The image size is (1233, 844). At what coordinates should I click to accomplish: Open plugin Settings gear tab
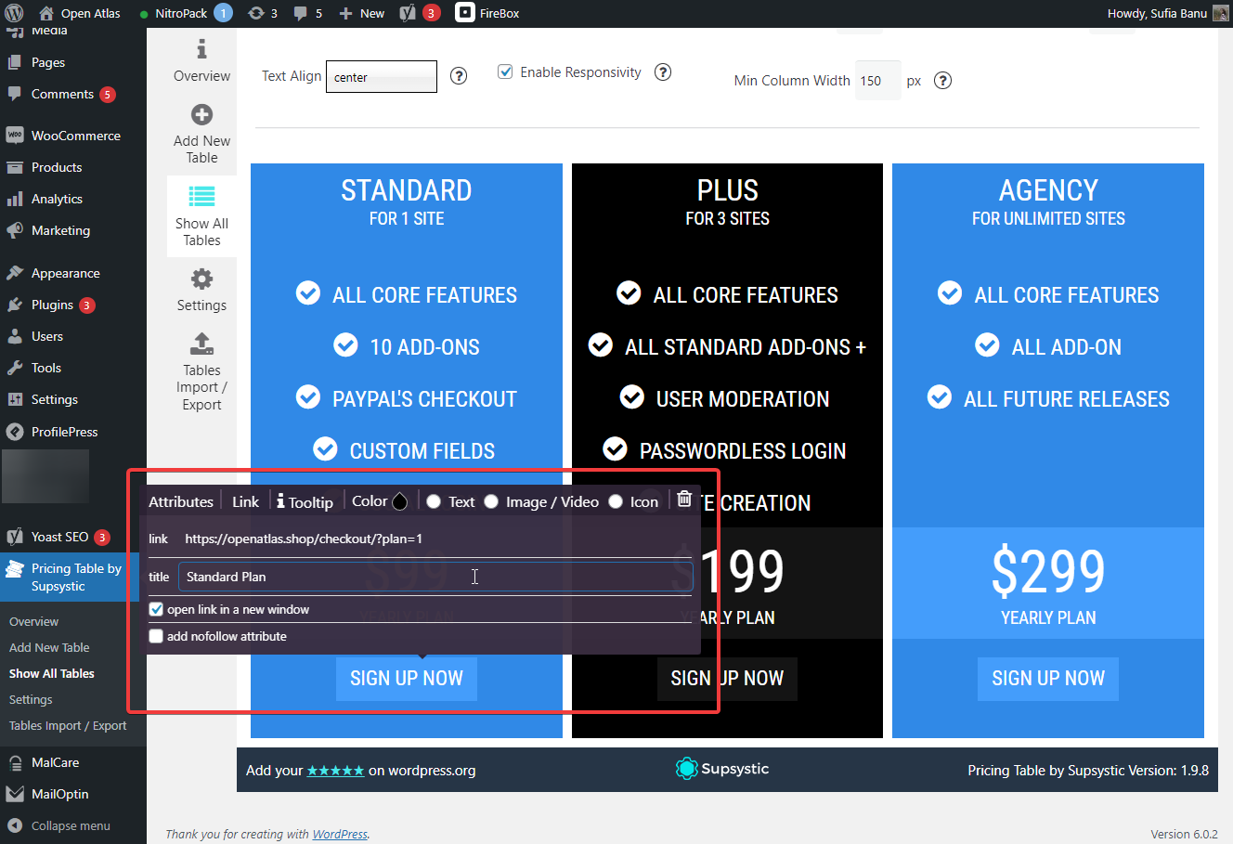click(201, 291)
